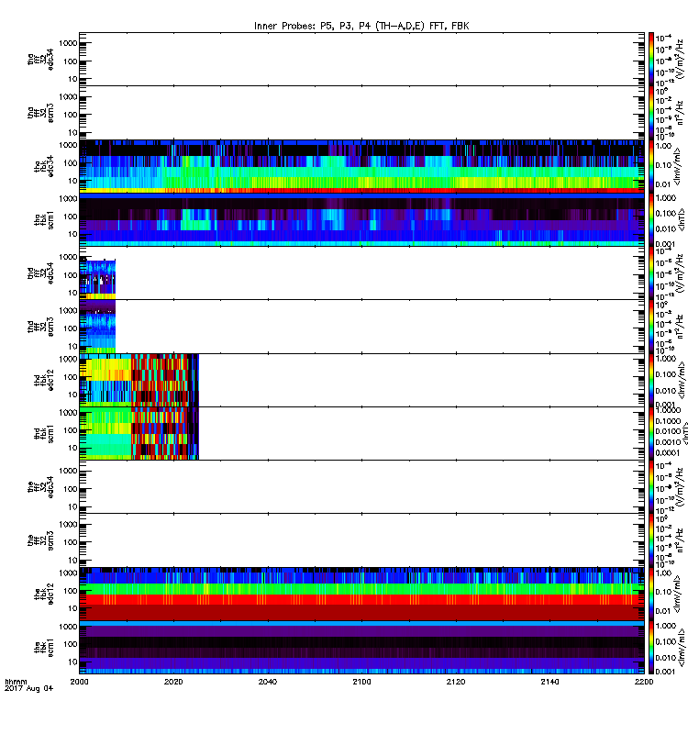Click the thd fff scm3 spectrogram data block
This screenshot has height=734, width=688.
coord(97,327)
